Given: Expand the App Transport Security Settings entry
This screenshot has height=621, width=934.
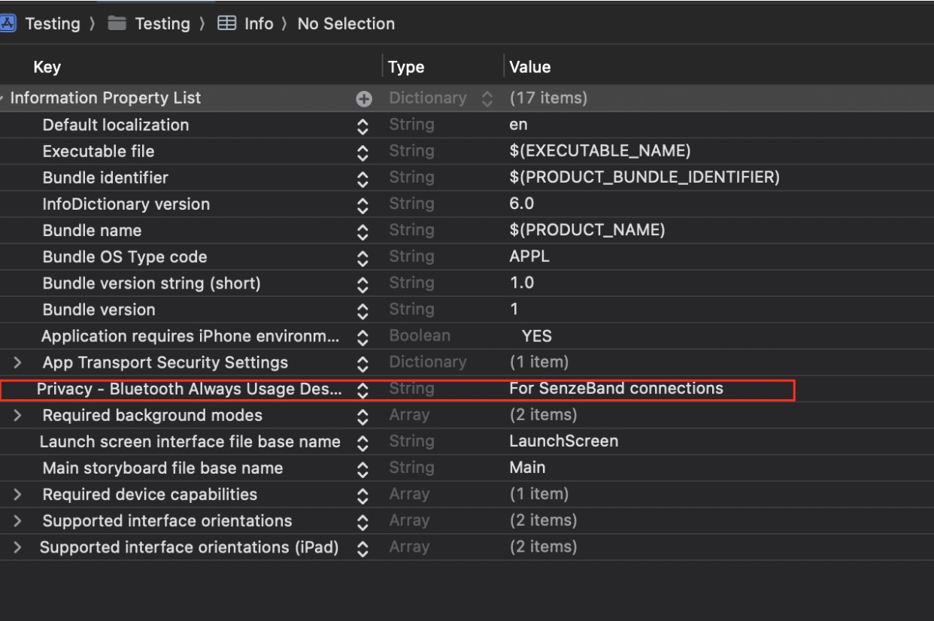Looking at the screenshot, I should (16, 362).
